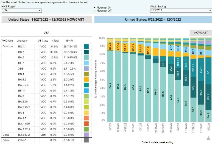212x144 pixels.
Task: Click the BA.1.1 orange color swatch
Action: (87, 118)
